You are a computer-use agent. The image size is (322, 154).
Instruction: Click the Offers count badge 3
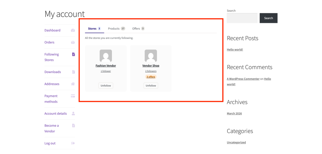point(143,29)
